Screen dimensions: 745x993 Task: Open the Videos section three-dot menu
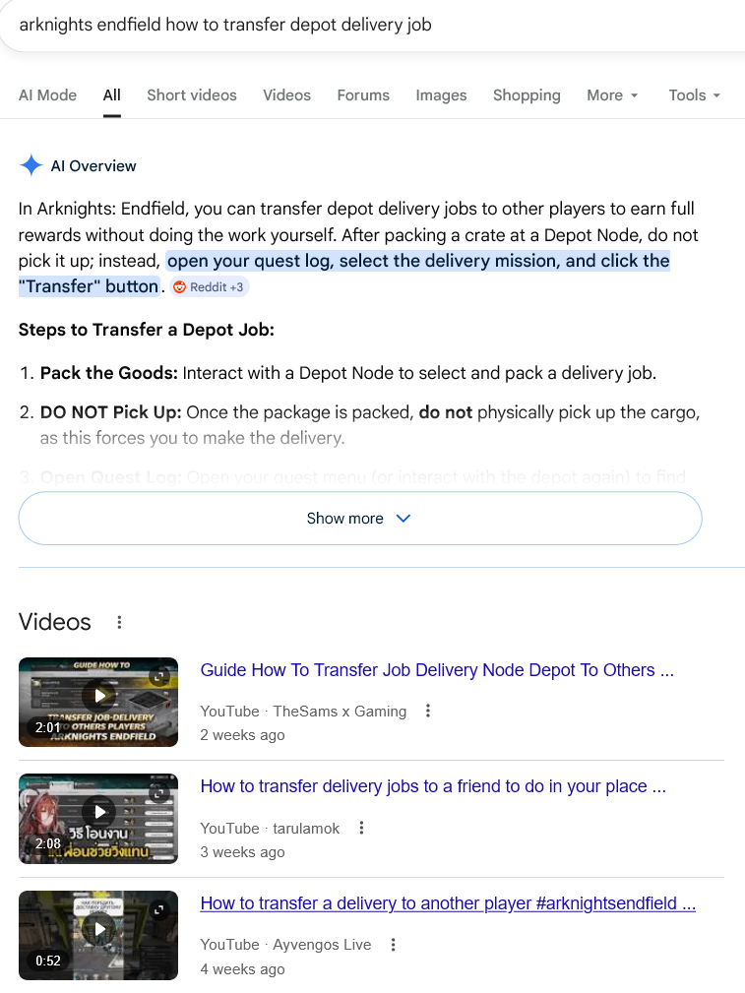click(x=119, y=622)
